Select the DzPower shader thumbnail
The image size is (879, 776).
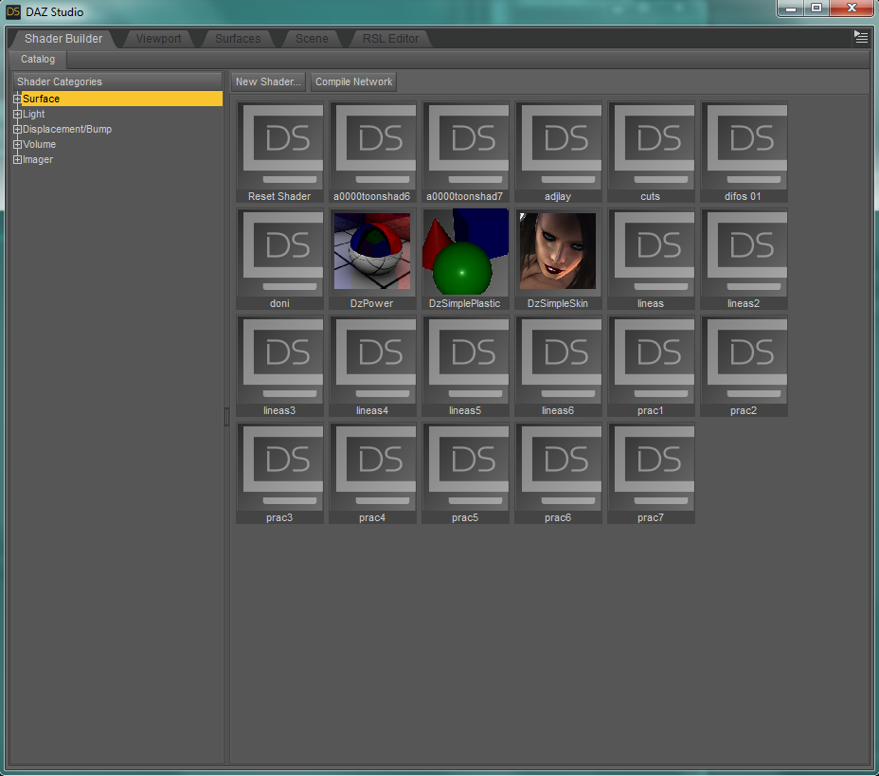click(373, 259)
